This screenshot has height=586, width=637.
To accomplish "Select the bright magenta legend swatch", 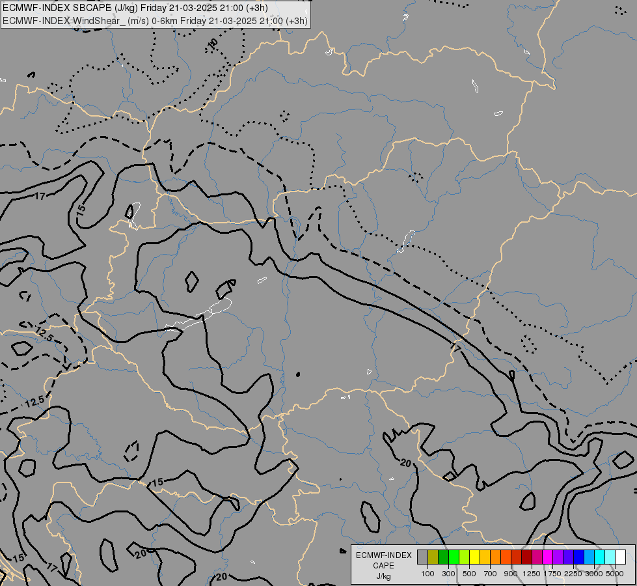I will 548,557.
